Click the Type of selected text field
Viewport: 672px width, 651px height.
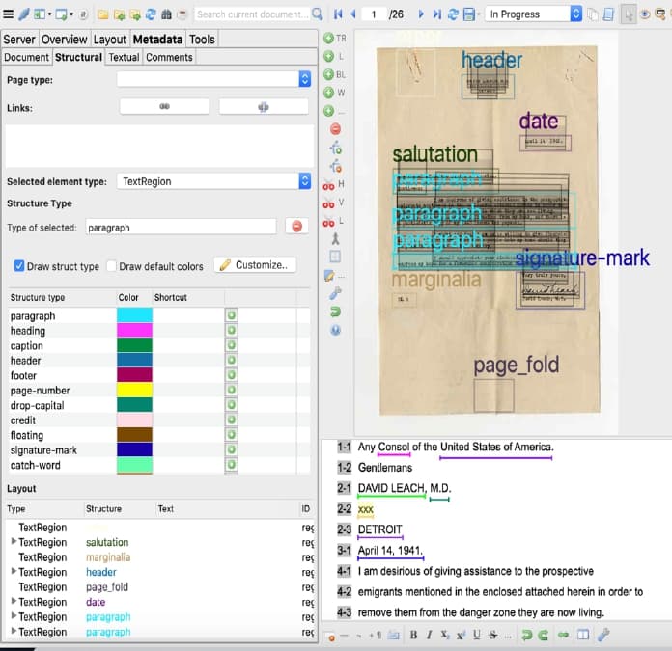(181, 227)
